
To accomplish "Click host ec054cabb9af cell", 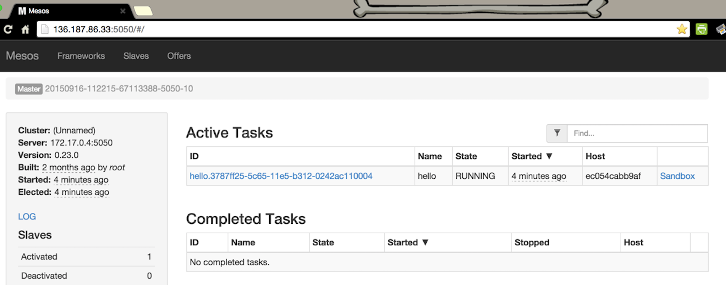I will click(613, 176).
